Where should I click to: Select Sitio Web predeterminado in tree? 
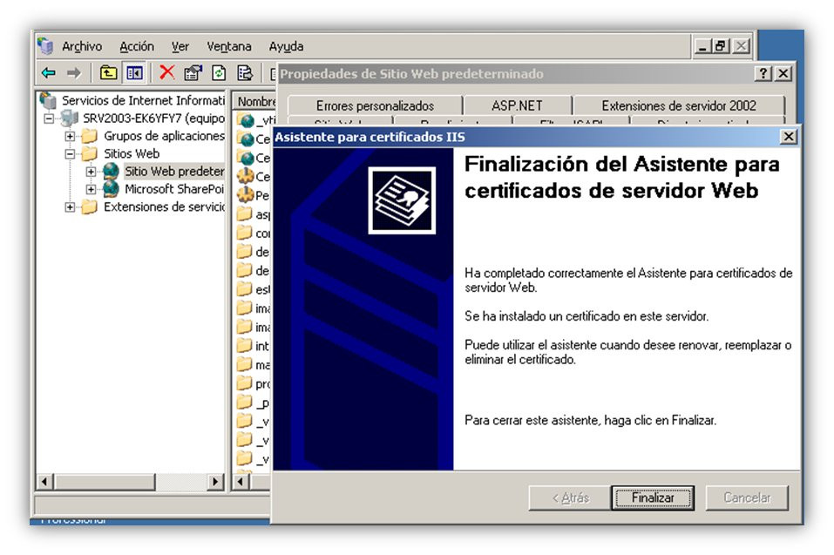point(174,171)
